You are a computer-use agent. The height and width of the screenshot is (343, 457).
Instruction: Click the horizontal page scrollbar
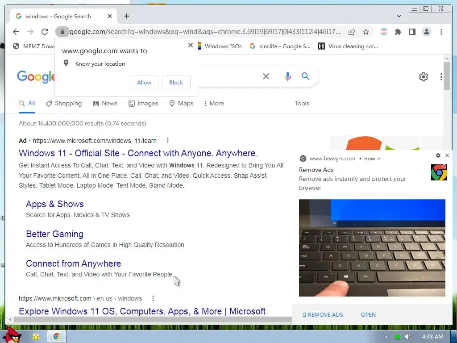152,320
